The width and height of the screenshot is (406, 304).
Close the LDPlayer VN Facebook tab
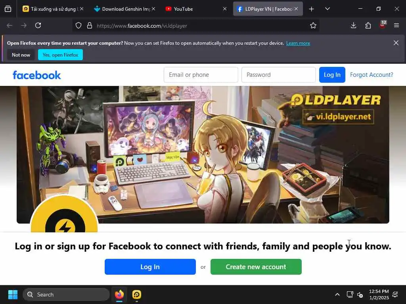(296, 9)
